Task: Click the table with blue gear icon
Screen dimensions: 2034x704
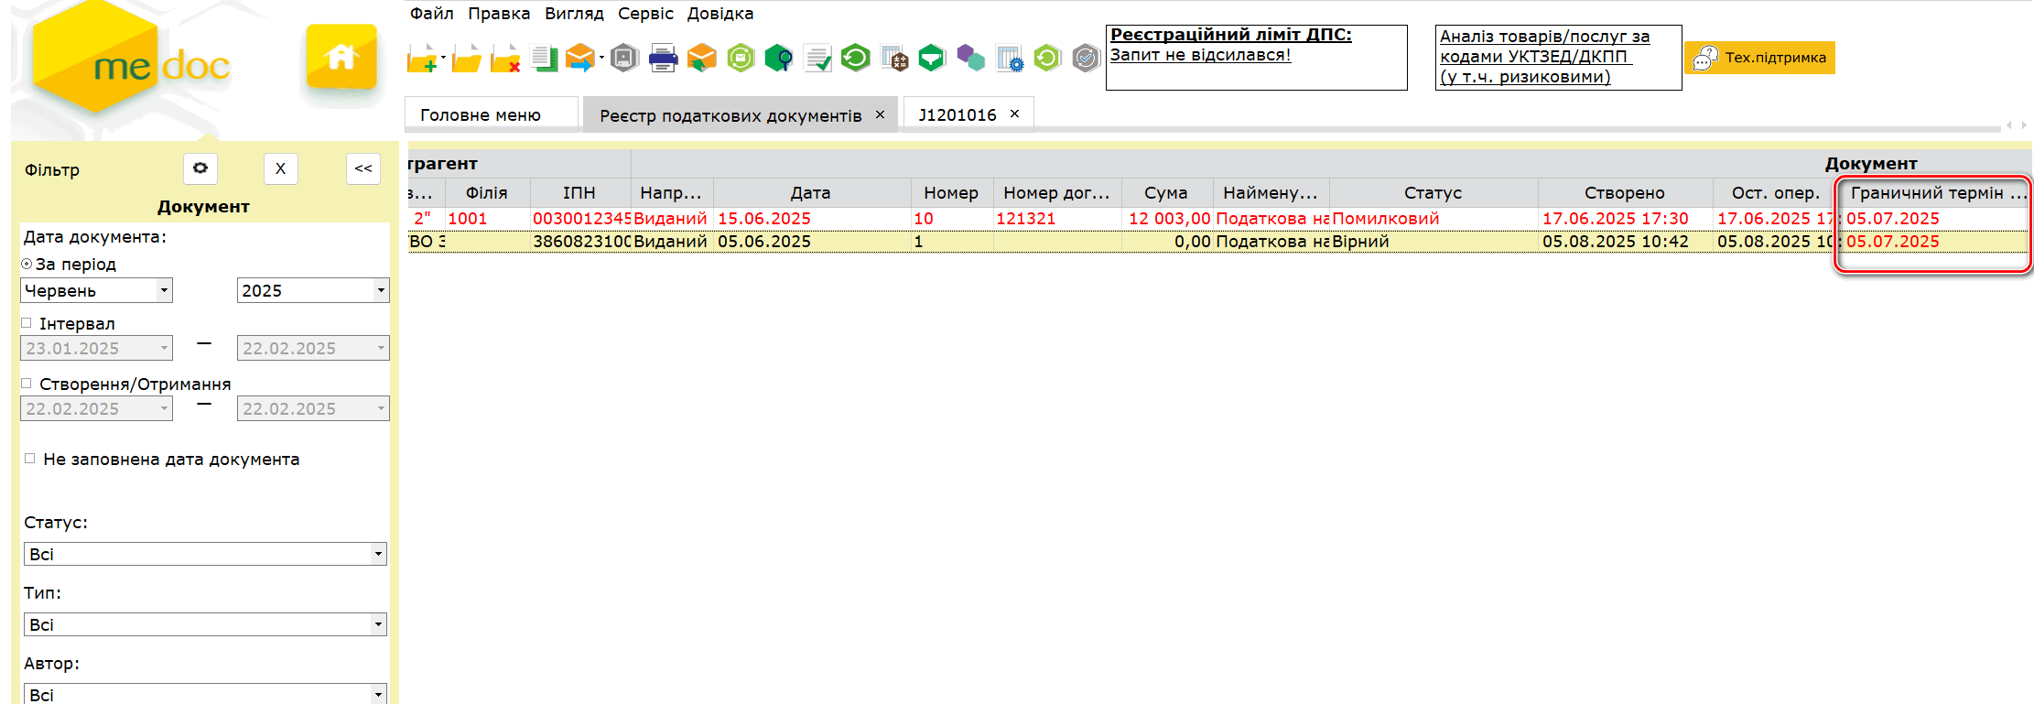Action: click(x=1009, y=60)
